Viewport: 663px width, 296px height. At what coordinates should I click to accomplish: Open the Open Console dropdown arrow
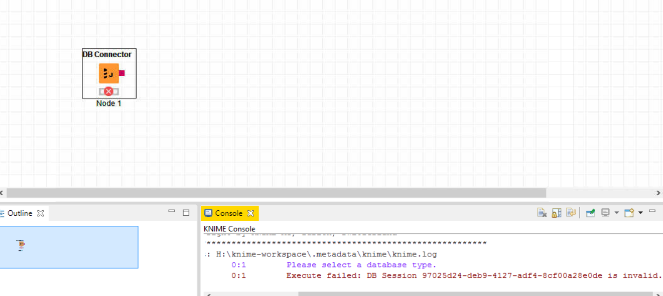tap(640, 213)
